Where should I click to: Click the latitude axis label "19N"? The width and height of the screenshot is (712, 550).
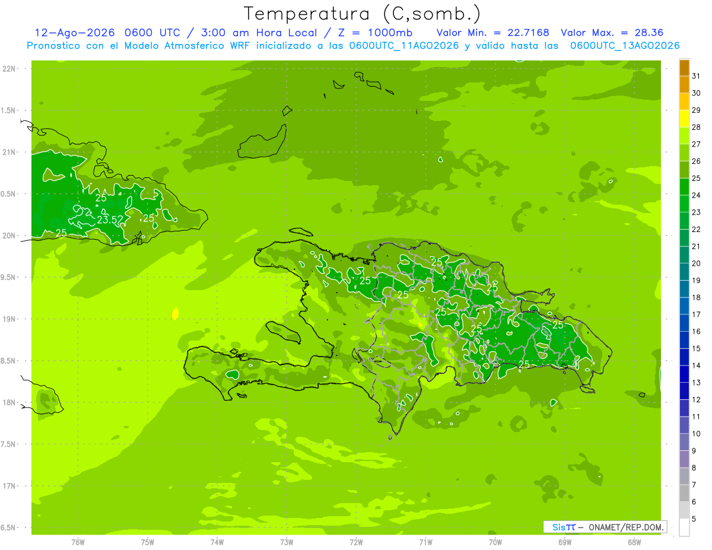10,319
